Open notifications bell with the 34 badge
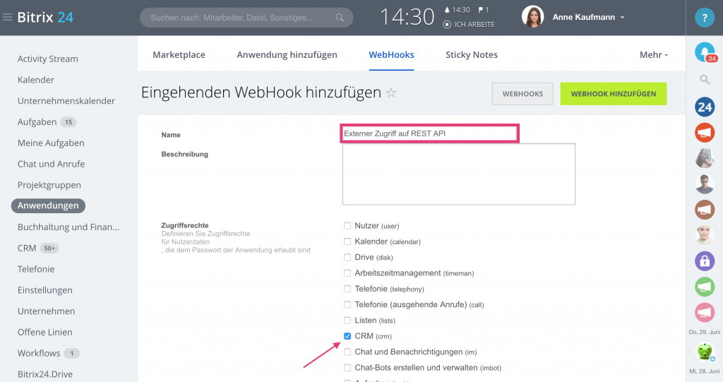 tap(705, 52)
